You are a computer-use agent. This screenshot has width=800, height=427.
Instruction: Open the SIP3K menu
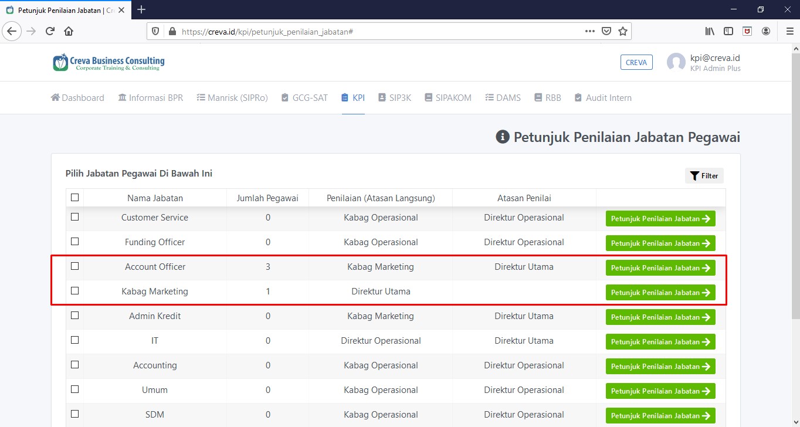tap(395, 98)
